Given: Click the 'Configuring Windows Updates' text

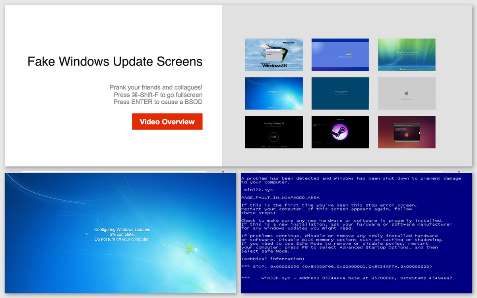Looking at the screenshot, I should (122, 230).
